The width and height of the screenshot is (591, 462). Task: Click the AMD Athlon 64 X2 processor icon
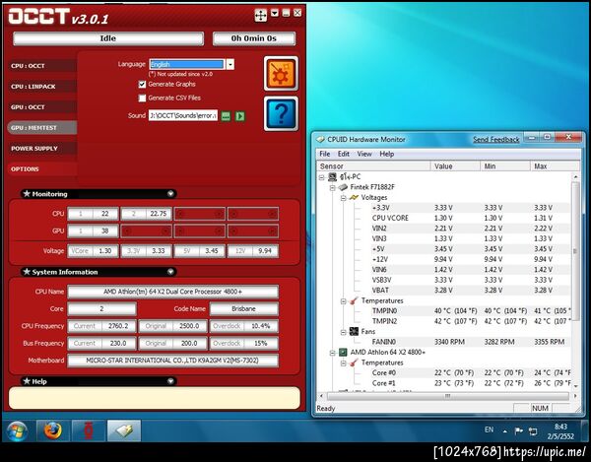pyautogui.click(x=343, y=352)
